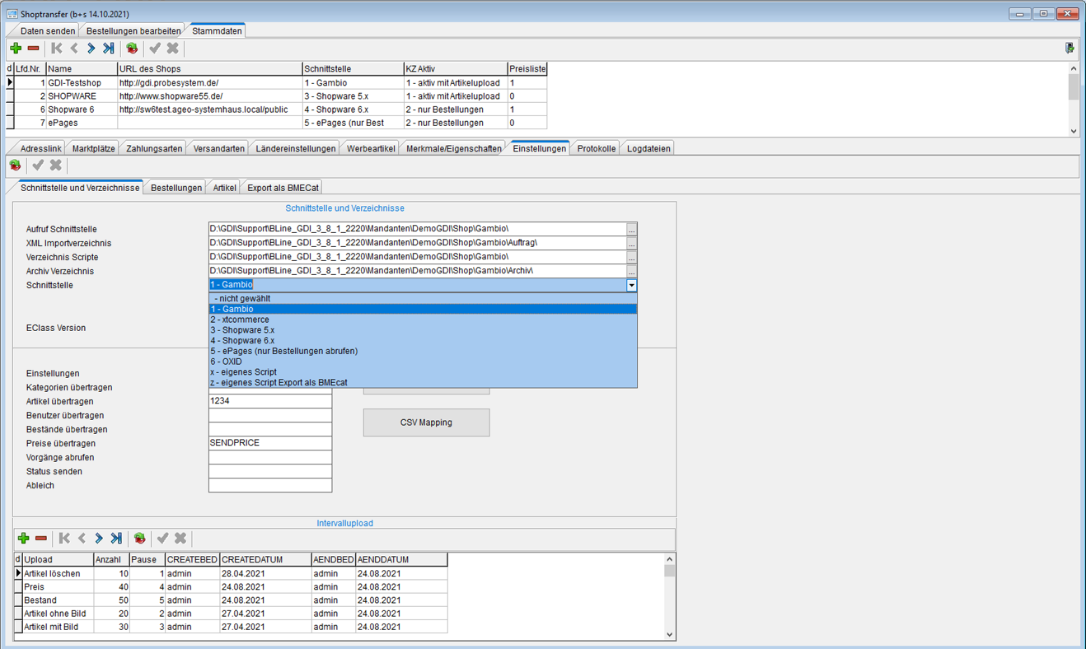Image resolution: width=1086 pixels, height=649 pixels.
Task: Click the Preise übertragen input field
Action: coord(270,443)
